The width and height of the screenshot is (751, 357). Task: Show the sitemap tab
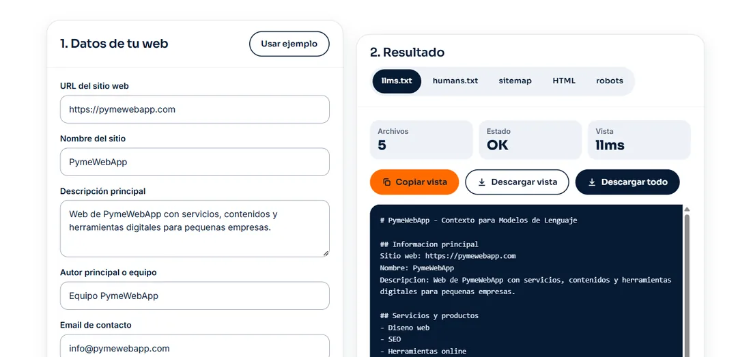pyautogui.click(x=515, y=81)
